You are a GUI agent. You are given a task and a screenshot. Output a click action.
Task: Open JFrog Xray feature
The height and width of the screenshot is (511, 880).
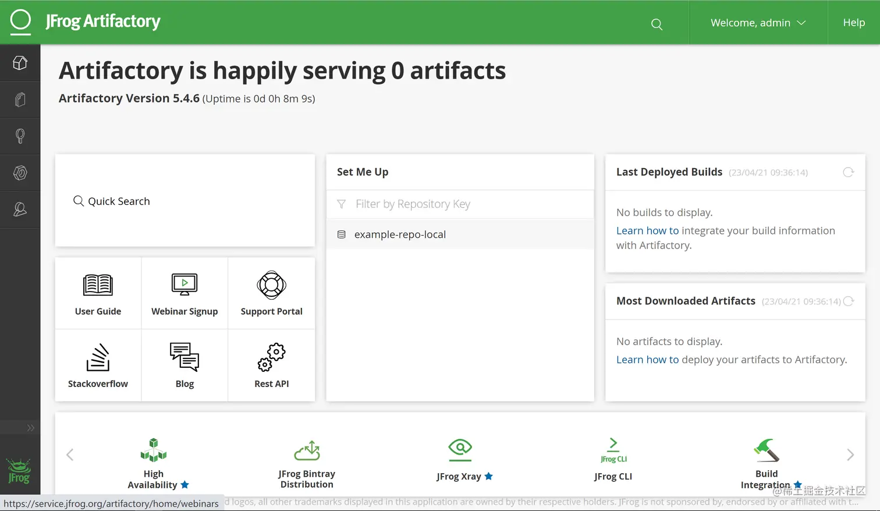coord(464,460)
